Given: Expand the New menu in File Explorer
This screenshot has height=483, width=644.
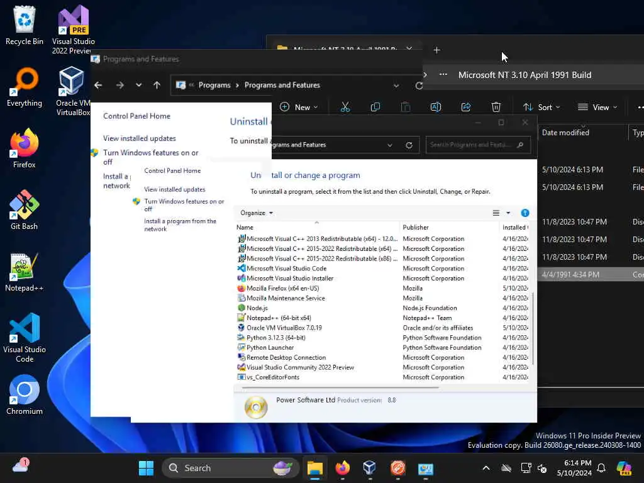Looking at the screenshot, I should (299, 107).
